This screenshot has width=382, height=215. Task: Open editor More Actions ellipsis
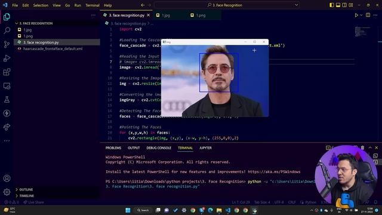pyautogui.click(x=375, y=15)
